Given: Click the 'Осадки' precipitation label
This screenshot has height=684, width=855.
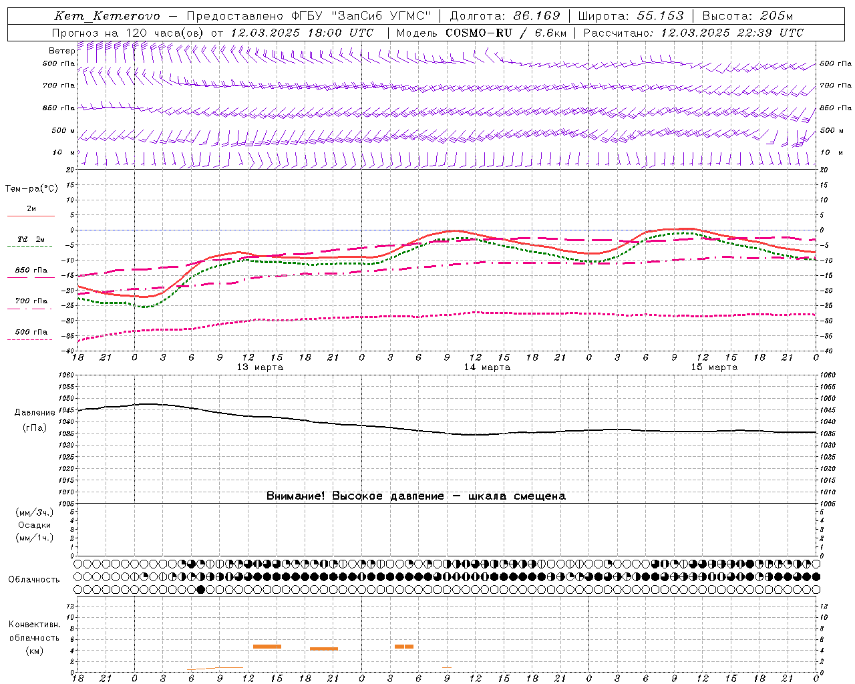Looking at the screenshot, I should coord(35,525).
